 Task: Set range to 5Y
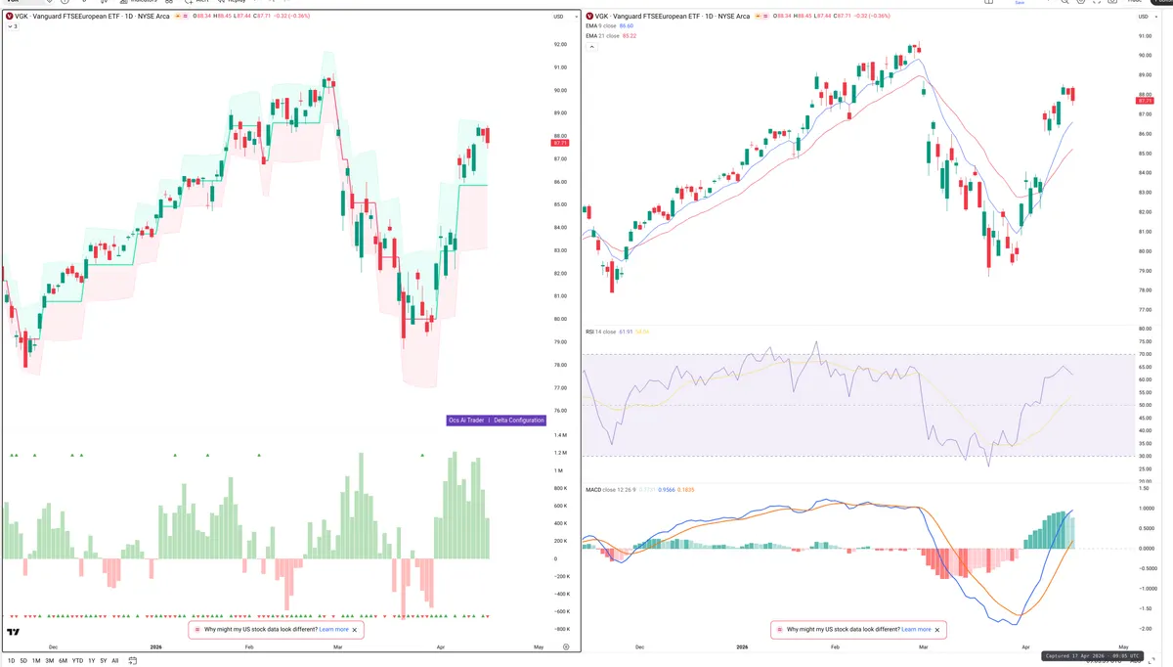(x=104, y=661)
